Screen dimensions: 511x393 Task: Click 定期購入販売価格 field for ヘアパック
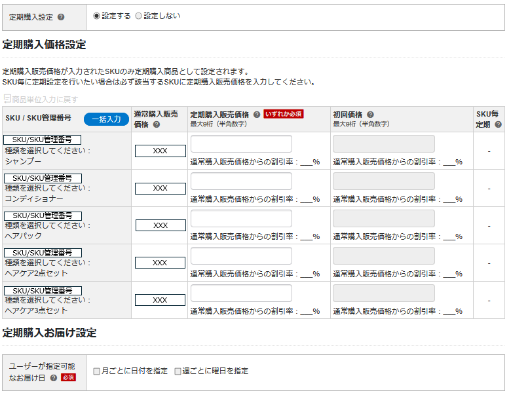pyautogui.click(x=241, y=219)
